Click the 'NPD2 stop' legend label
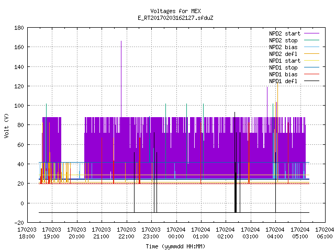Screen dimensions: 335x251 pyautogui.click(x=283, y=40)
